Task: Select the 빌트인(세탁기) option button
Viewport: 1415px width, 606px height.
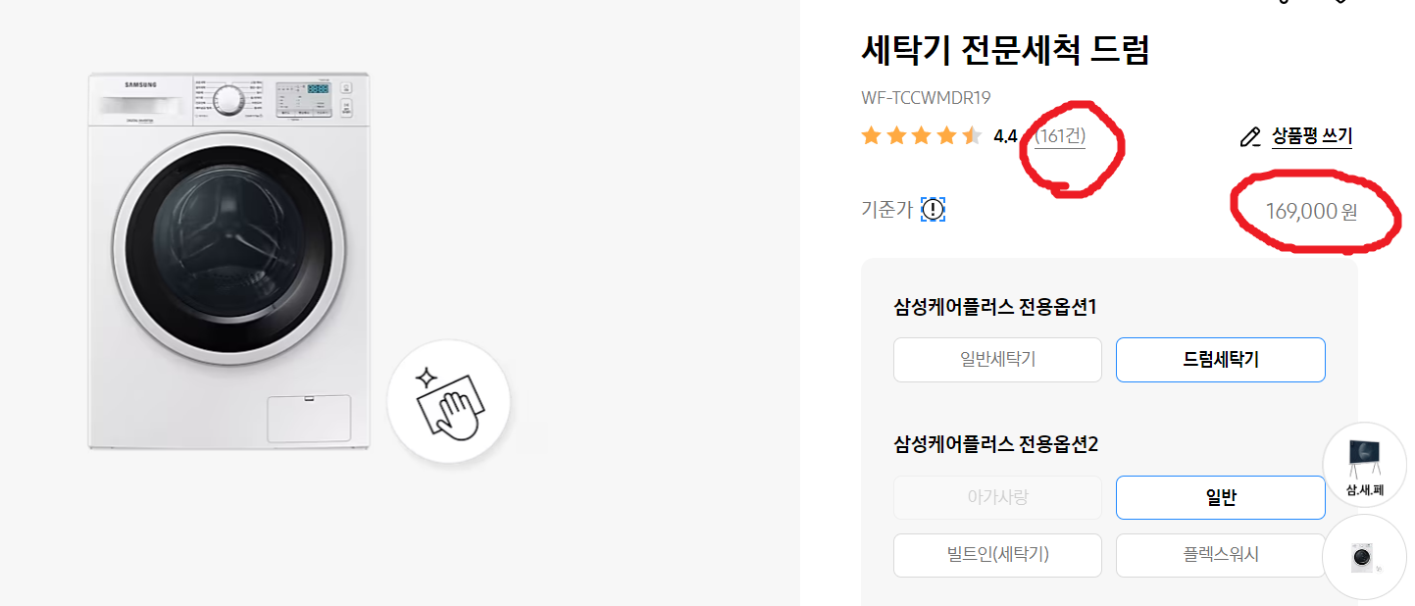Action: [x=997, y=555]
